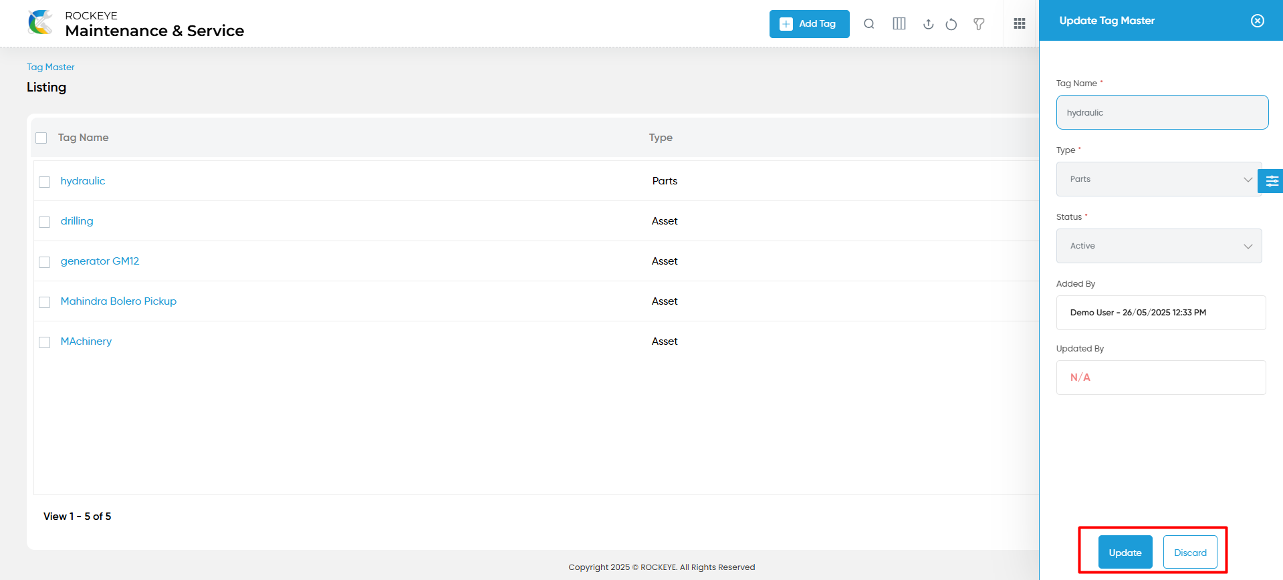Screen dimensions: 1283x580
Task: Click the blue settings sliders side tab
Action: [x=1271, y=181]
